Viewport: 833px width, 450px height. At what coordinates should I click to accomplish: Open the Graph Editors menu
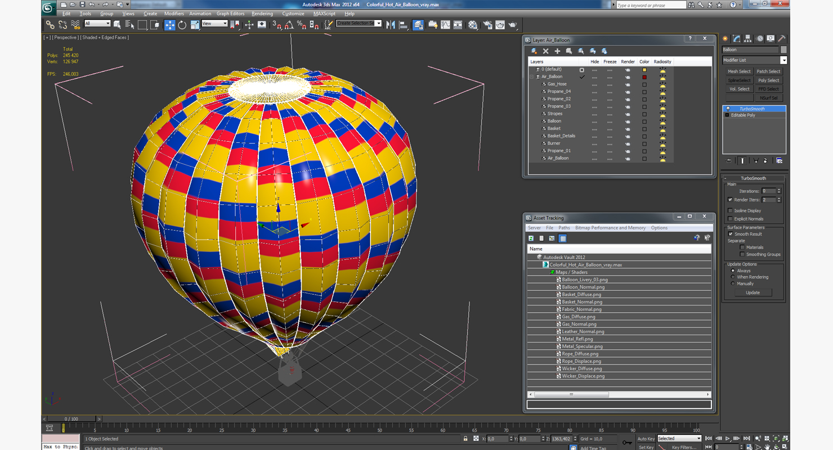[x=231, y=13]
